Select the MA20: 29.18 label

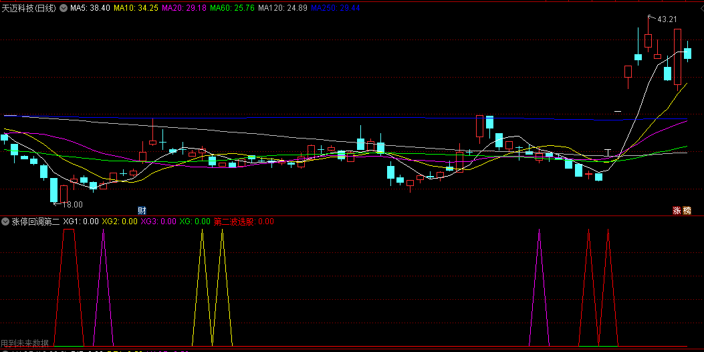184,7
